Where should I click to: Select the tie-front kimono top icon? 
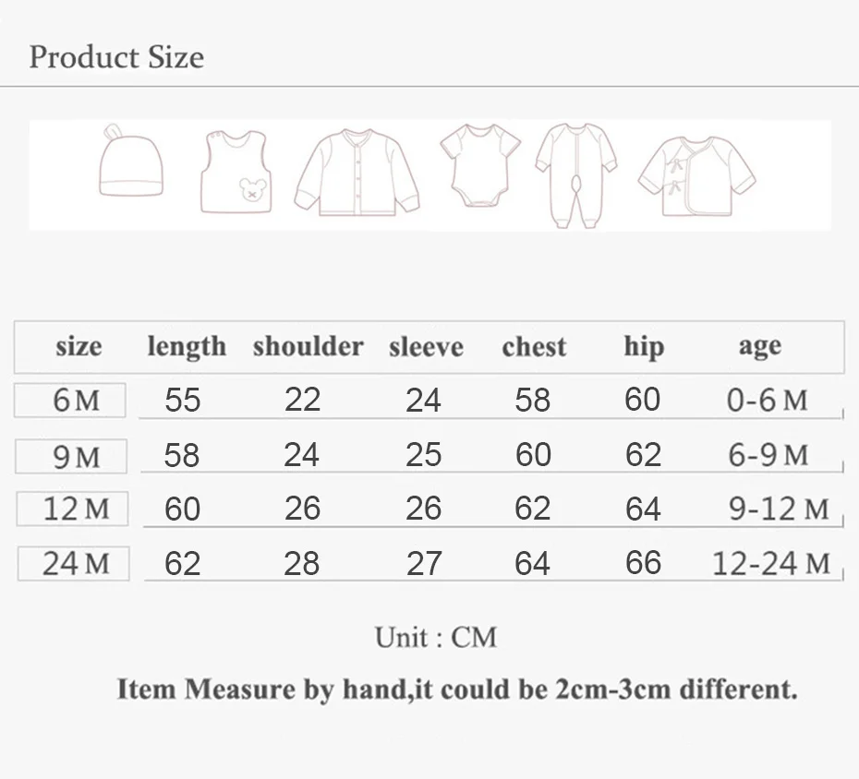coord(696,176)
